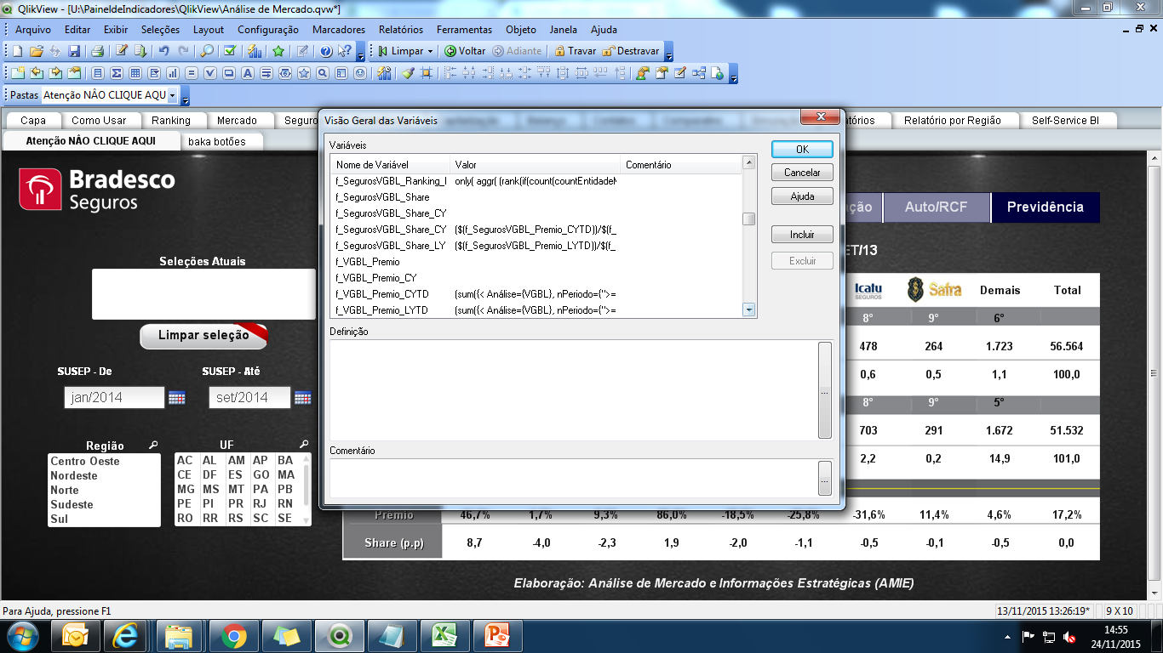Click the blue Help question mark icon
This screenshot has width=1163, height=653.
coord(326,51)
